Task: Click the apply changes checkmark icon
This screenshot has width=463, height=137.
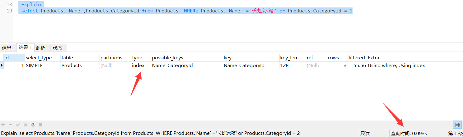Action: point(18,125)
